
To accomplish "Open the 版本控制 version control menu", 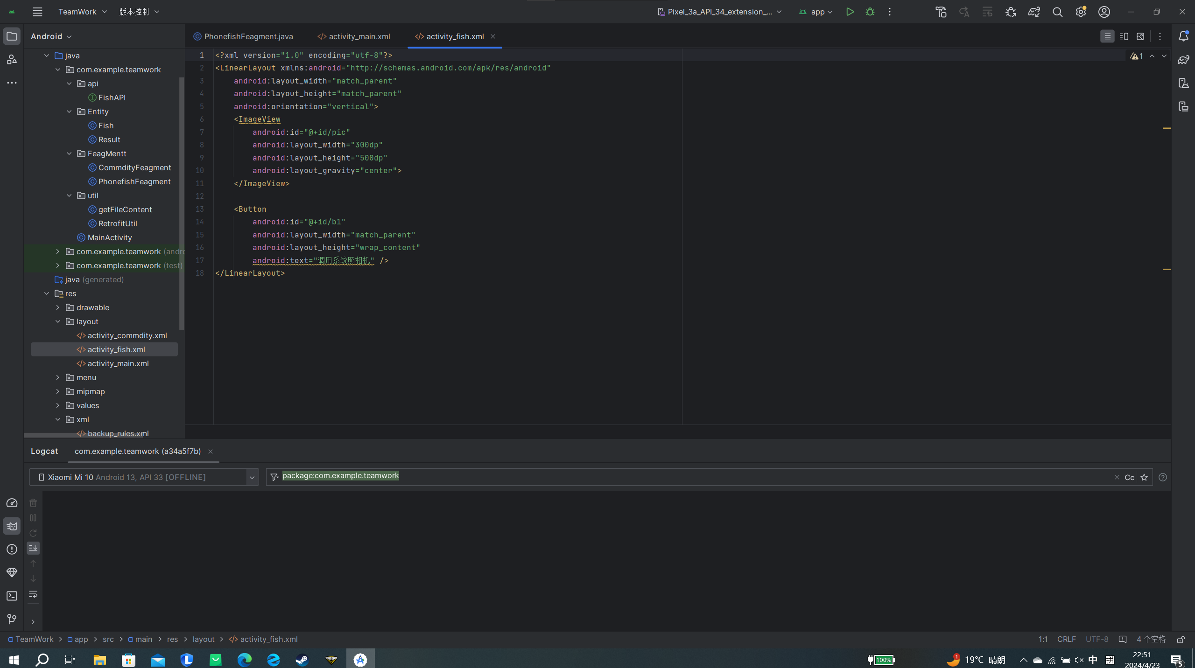I will click(x=139, y=12).
